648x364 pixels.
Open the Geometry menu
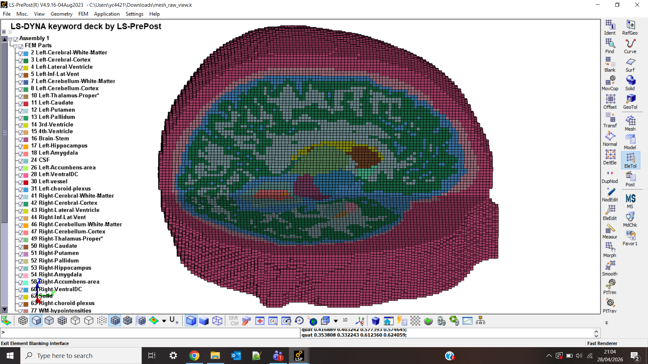(x=61, y=14)
